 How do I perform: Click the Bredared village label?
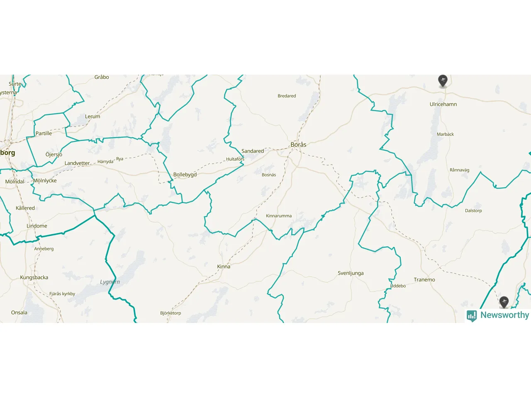tap(287, 96)
